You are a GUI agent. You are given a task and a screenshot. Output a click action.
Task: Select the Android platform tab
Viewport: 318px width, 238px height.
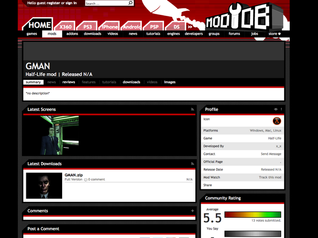(x=132, y=26)
